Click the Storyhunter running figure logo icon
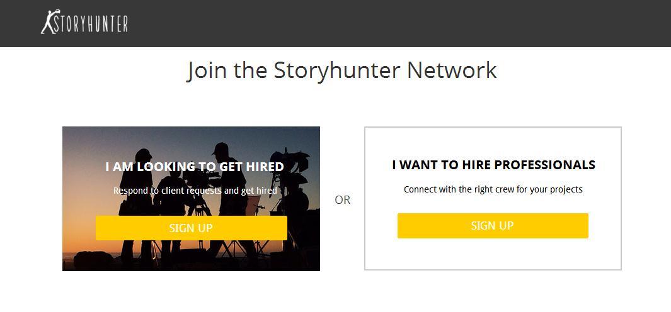Screen dimensions: 671x312 coord(47,22)
